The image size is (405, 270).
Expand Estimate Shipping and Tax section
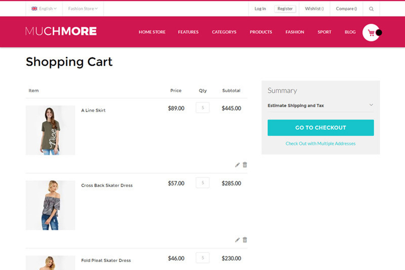coord(320,105)
